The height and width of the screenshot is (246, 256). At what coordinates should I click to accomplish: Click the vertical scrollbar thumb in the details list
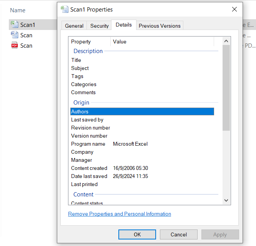(226, 88)
